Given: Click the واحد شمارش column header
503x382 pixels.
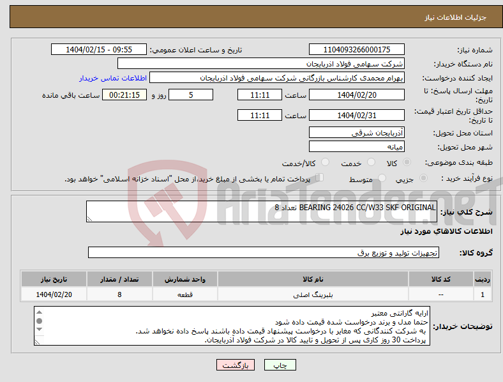Looking at the screenshot, I should click(x=185, y=279).
